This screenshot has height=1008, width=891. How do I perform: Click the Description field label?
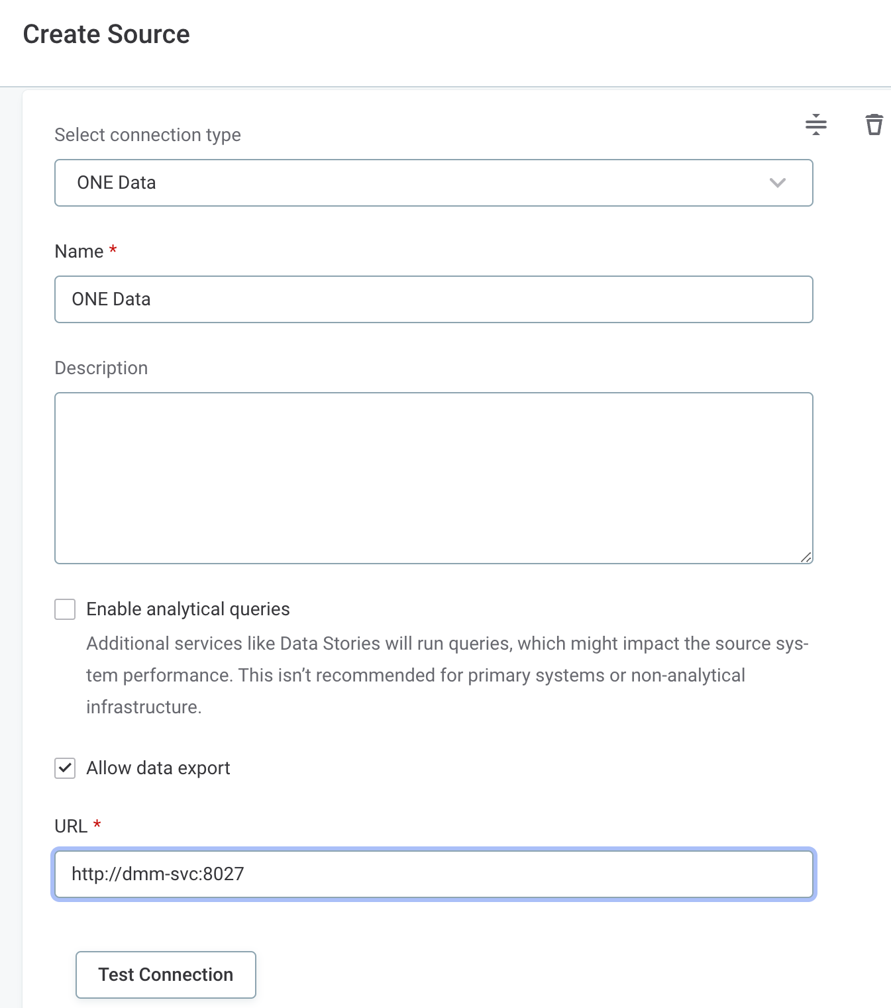101,368
